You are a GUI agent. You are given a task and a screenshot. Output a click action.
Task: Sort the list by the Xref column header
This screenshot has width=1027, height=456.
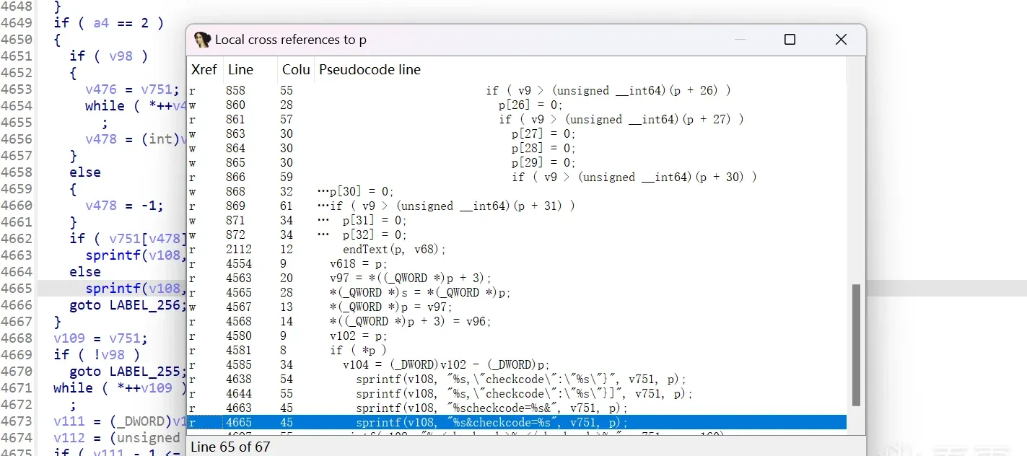(205, 70)
